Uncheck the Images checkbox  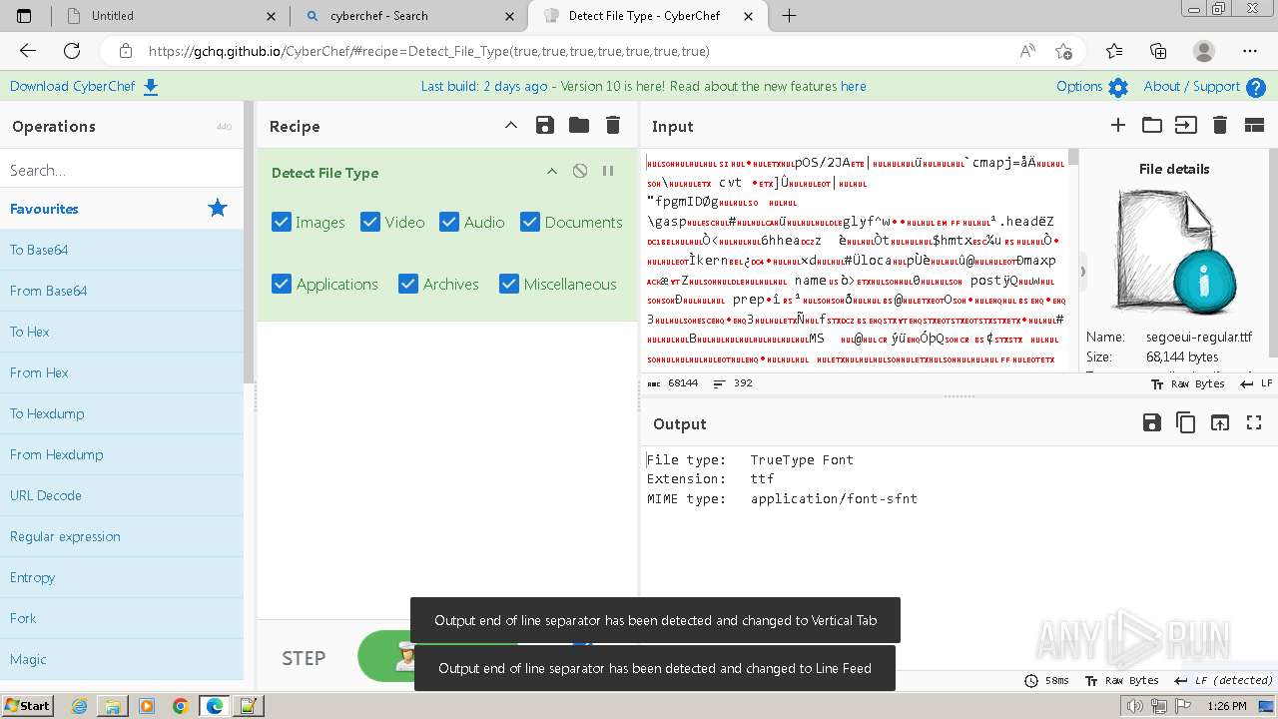click(x=282, y=222)
